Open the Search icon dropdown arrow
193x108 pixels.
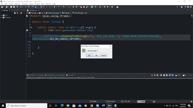click(x=89, y=7)
